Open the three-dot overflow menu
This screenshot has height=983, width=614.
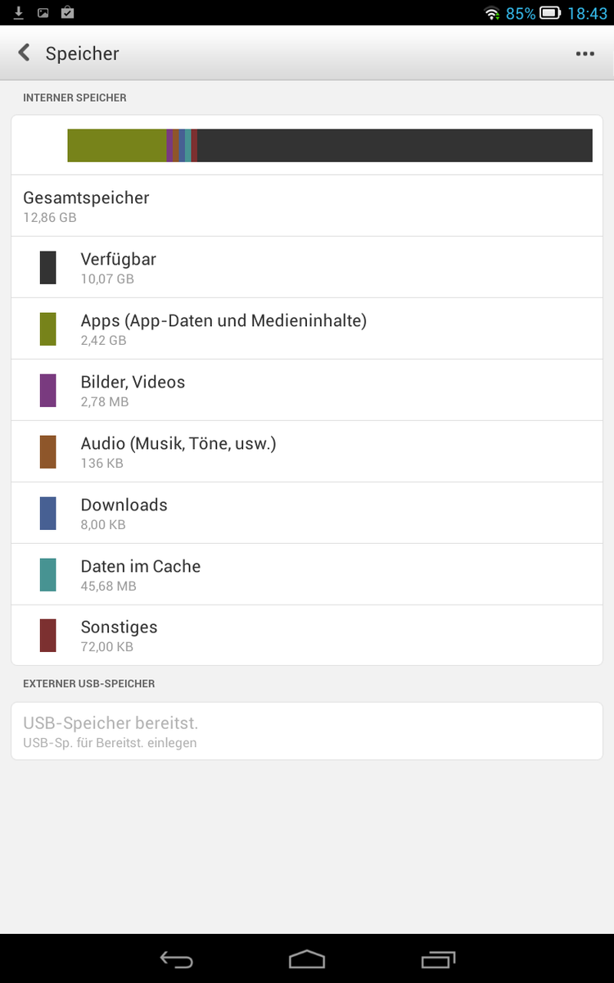(585, 54)
